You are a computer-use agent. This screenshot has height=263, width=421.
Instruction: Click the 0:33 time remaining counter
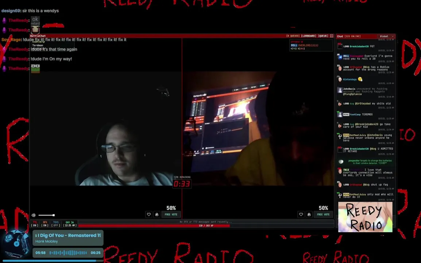pyautogui.click(x=182, y=184)
